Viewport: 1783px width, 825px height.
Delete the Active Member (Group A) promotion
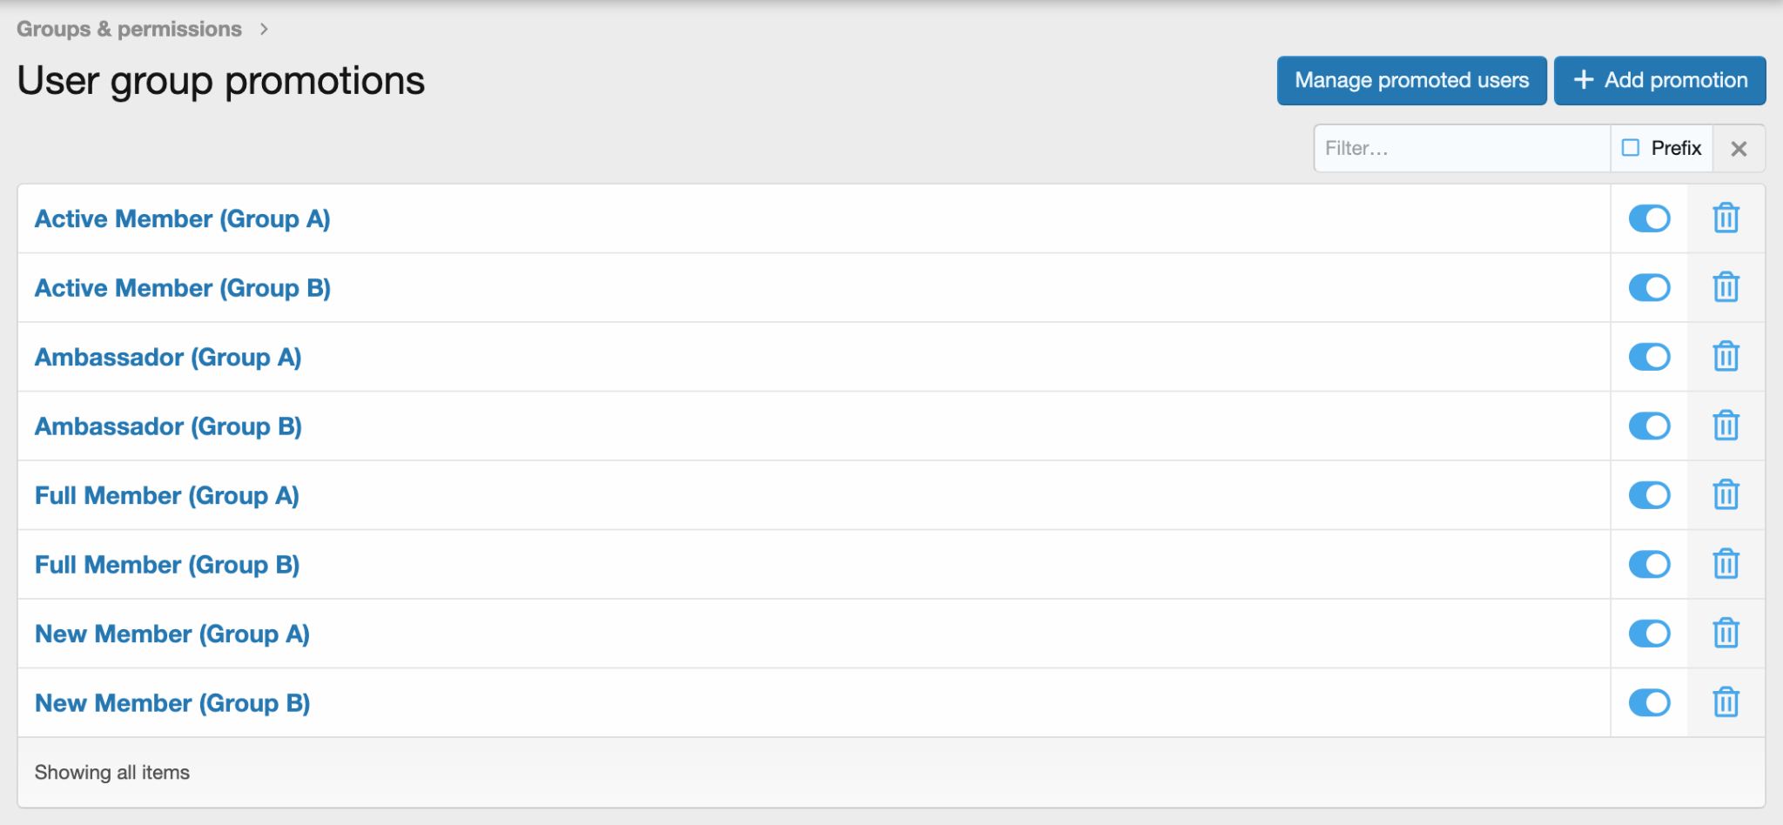coord(1726,218)
